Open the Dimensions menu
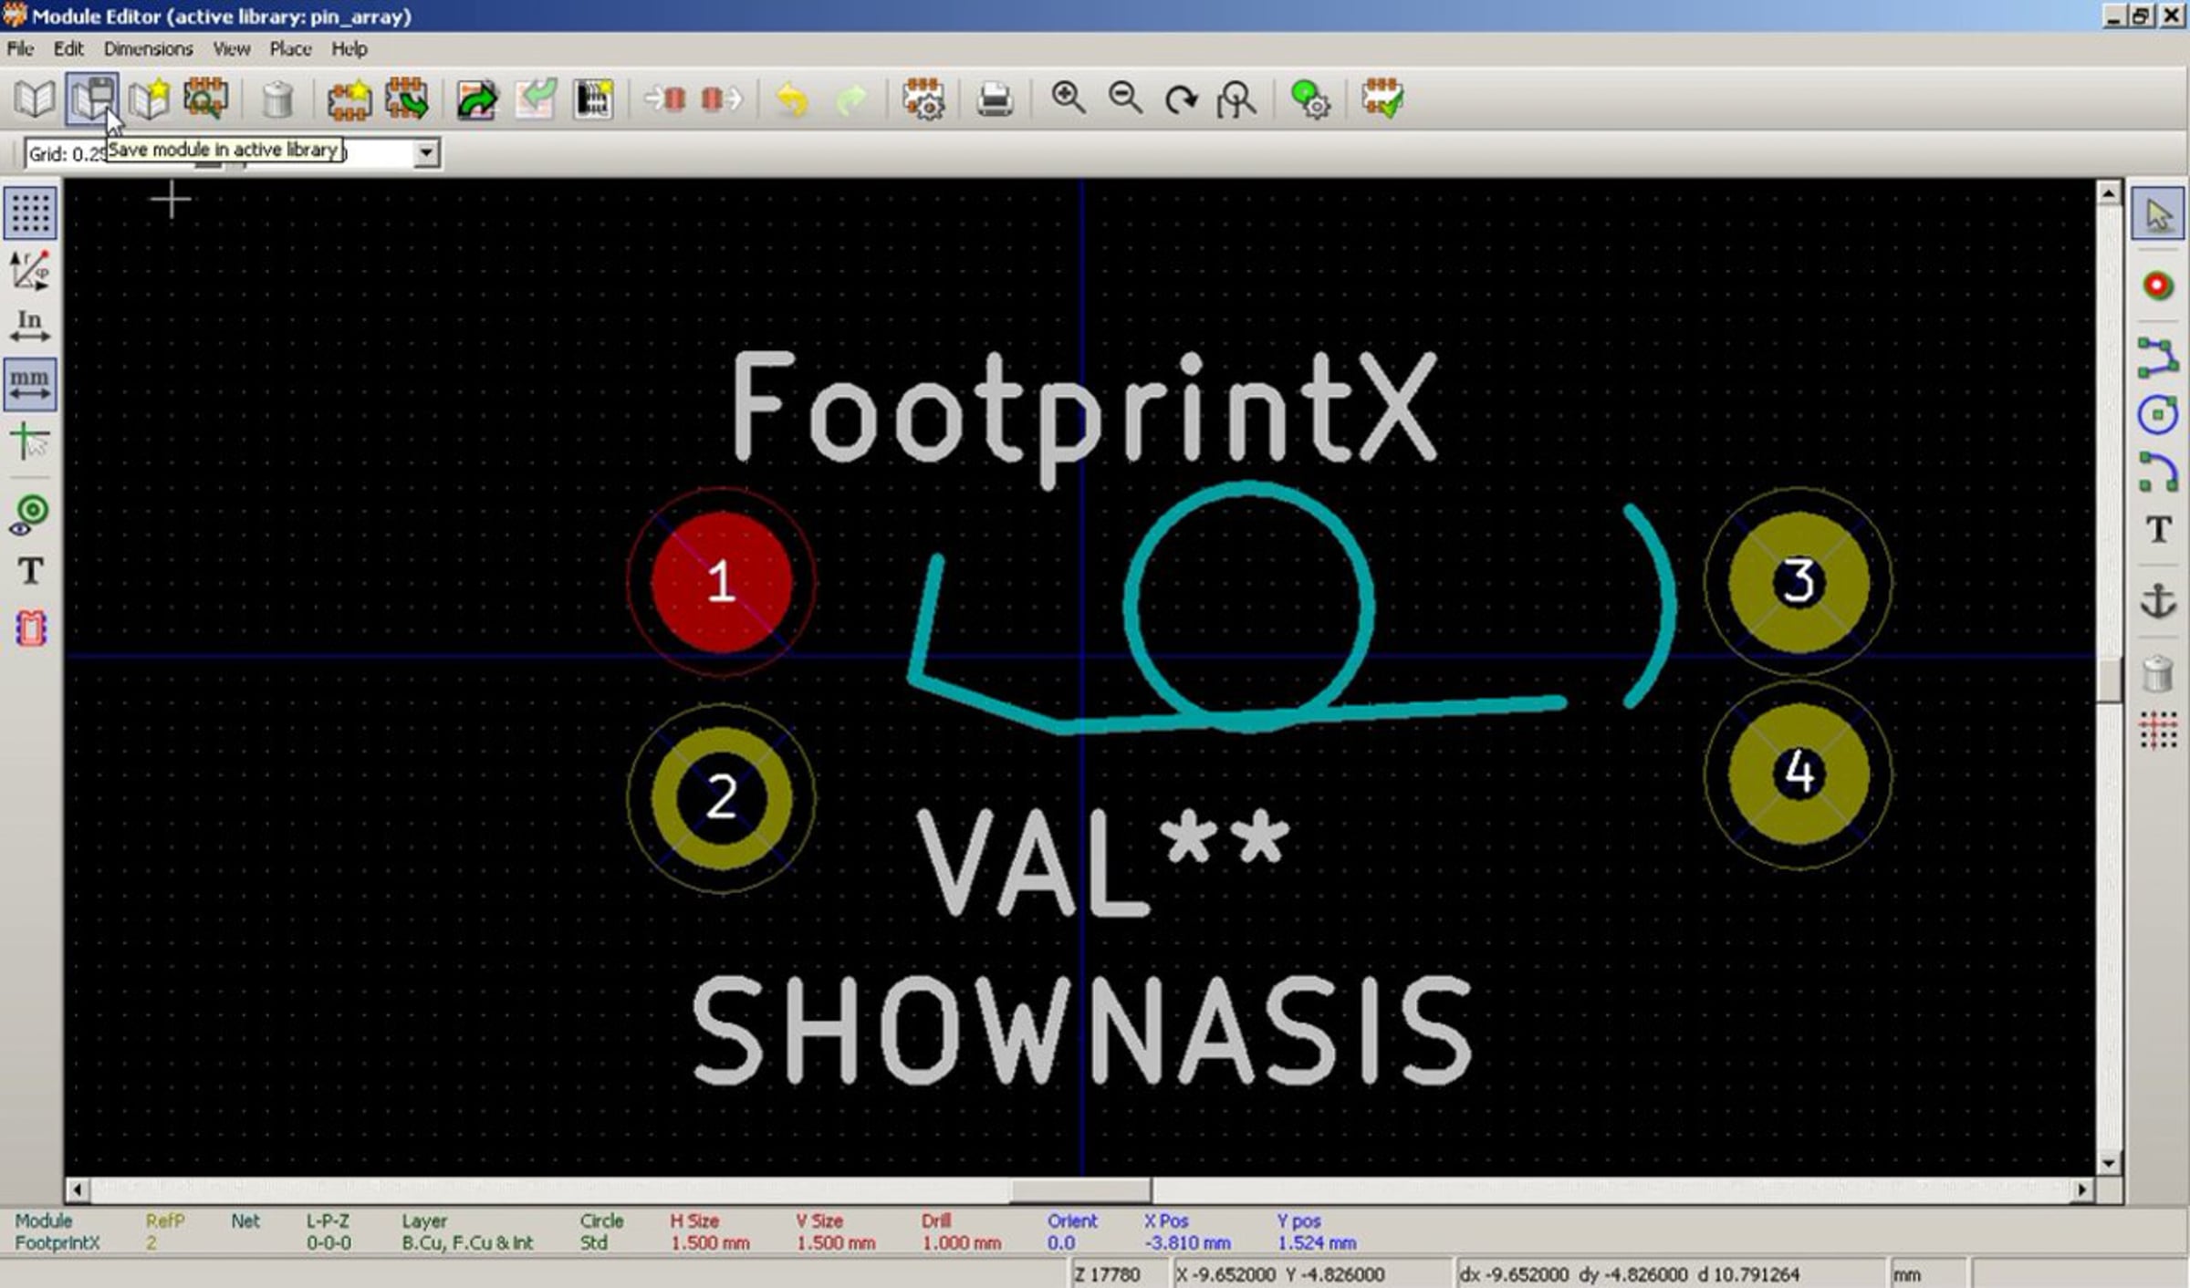This screenshot has height=1288, width=2190. point(148,49)
